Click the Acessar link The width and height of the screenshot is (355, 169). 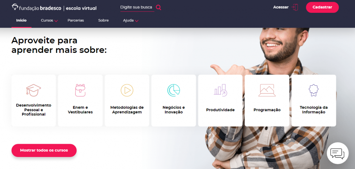coord(281,7)
